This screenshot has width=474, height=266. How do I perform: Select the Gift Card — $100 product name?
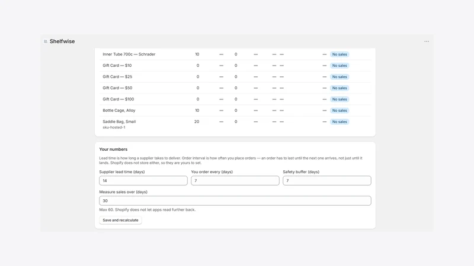118,99
